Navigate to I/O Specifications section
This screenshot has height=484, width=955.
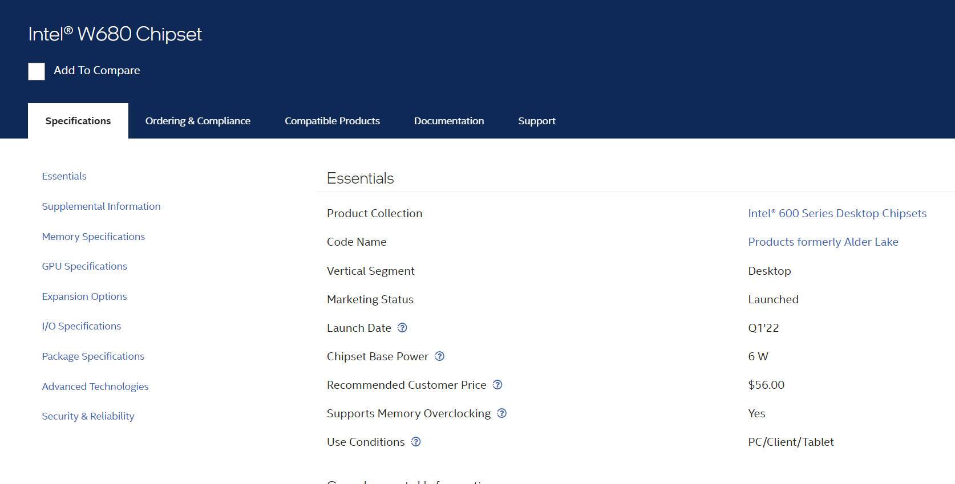tap(81, 326)
